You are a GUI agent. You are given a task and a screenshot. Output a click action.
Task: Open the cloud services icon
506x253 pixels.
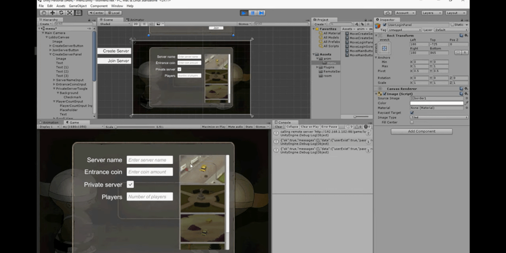(x=388, y=13)
